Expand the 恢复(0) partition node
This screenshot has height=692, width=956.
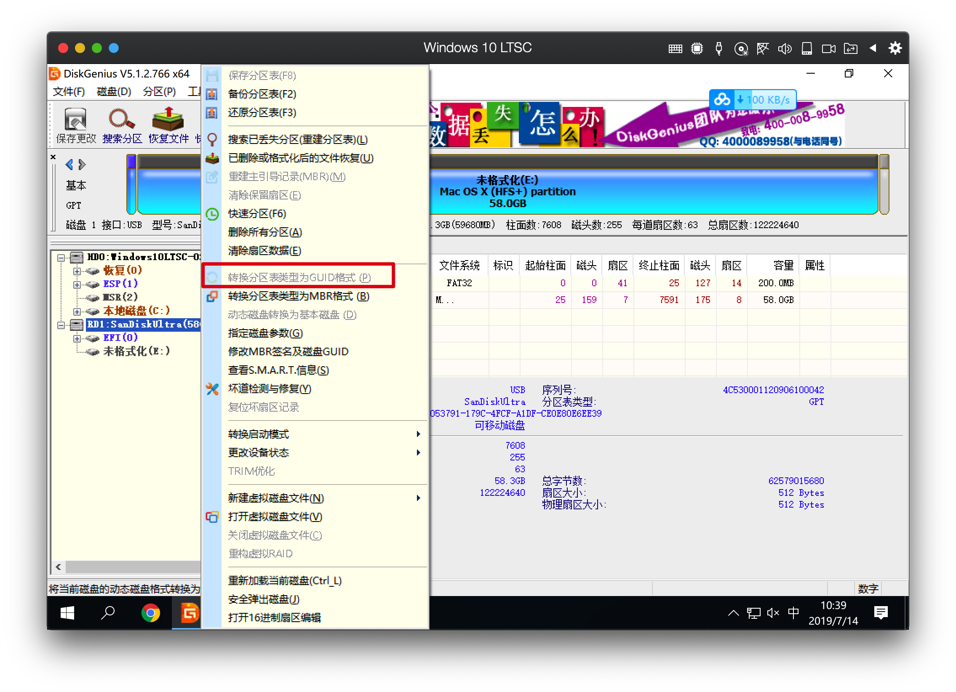(x=77, y=271)
